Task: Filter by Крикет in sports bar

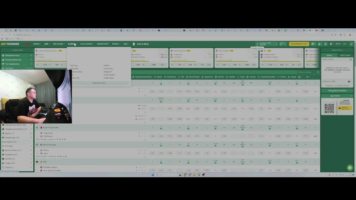Action: click(x=158, y=77)
